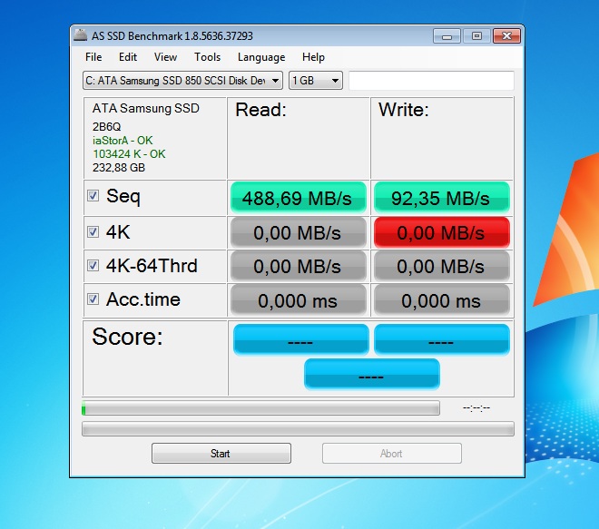Click the 232,88 GB capacity text
This screenshot has width=599, height=529.
pyautogui.click(x=119, y=168)
